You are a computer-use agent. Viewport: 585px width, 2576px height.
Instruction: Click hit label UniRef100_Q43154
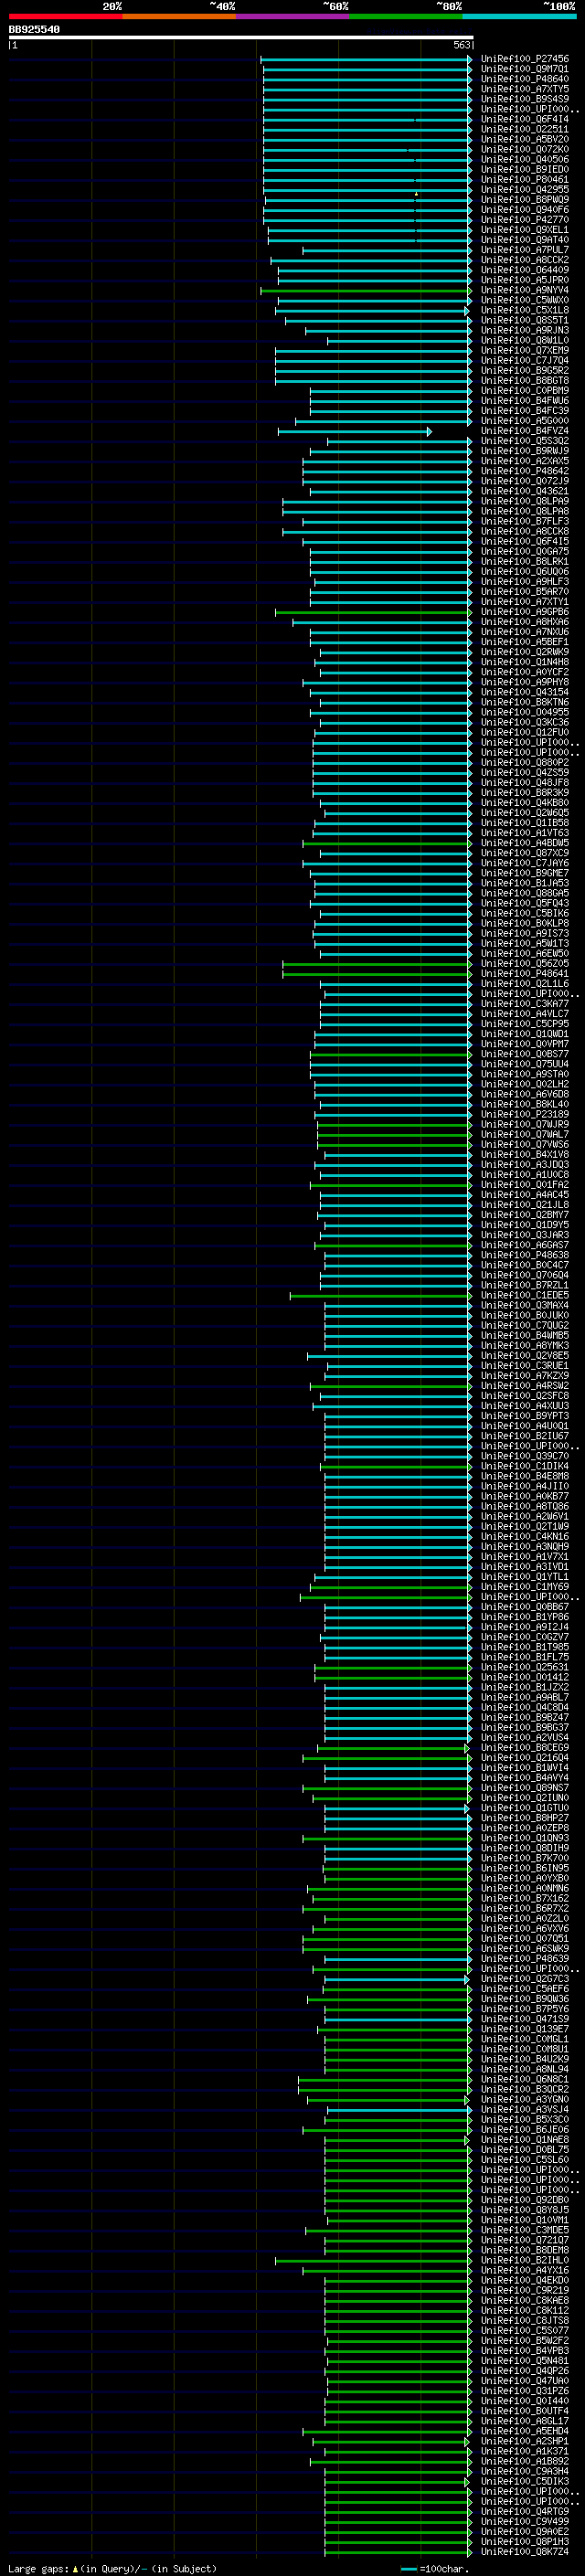(x=525, y=692)
